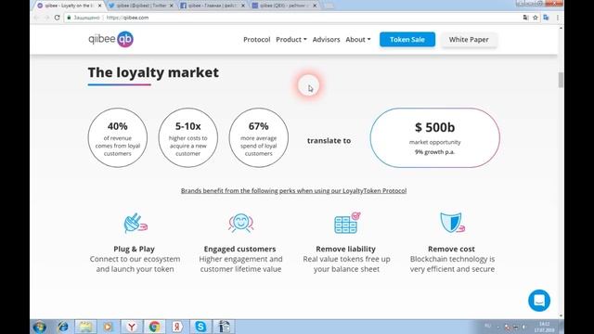The height and width of the screenshot is (334, 594).
Task: Open the Advisors page link
Action: pyautogui.click(x=326, y=39)
